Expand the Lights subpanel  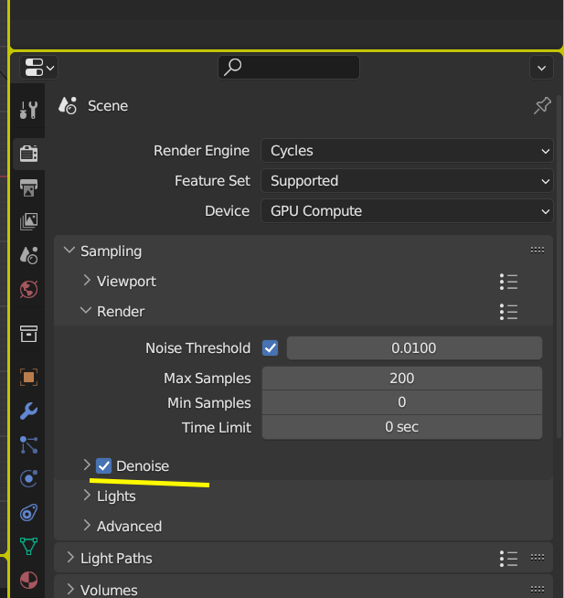point(88,497)
